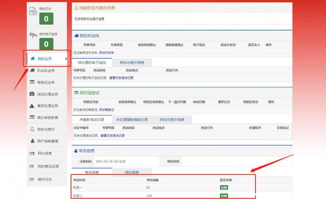Switch to the 未处理强制措施记录 tab

(x=131, y=120)
